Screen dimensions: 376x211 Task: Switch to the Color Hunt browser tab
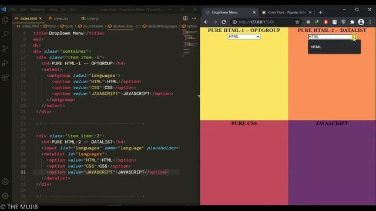tap(287, 12)
